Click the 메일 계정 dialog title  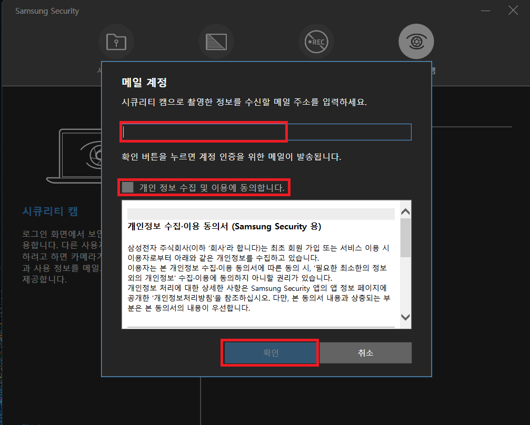pyautogui.click(x=144, y=82)
